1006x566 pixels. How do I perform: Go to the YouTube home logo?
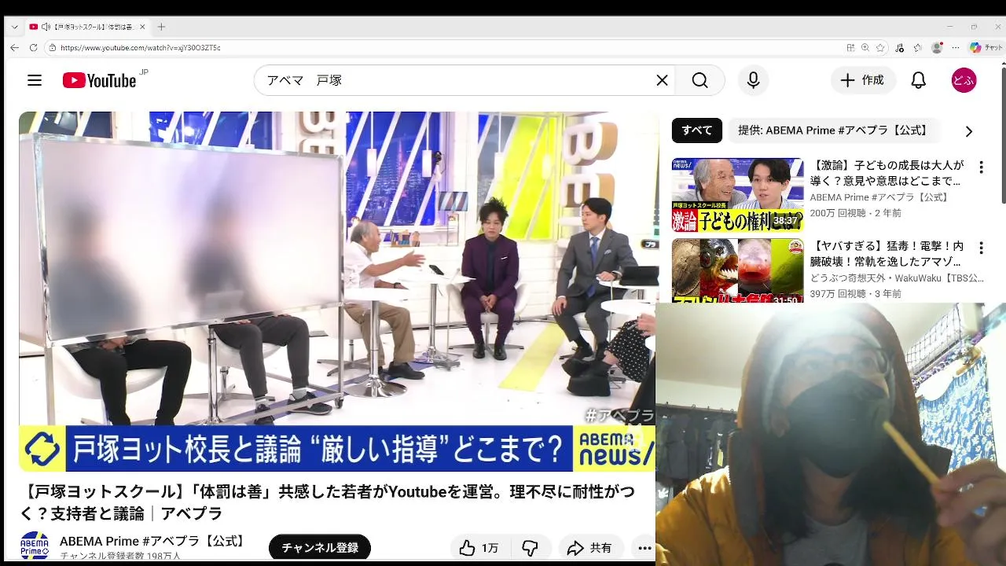pos(100,80)
